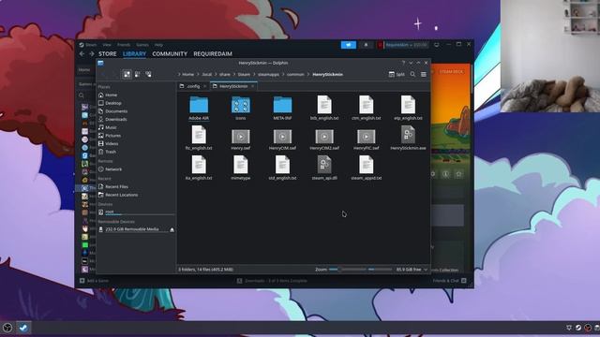Select the HenryCtM.swf file
The image size is (600, 337).
point(282,139)
